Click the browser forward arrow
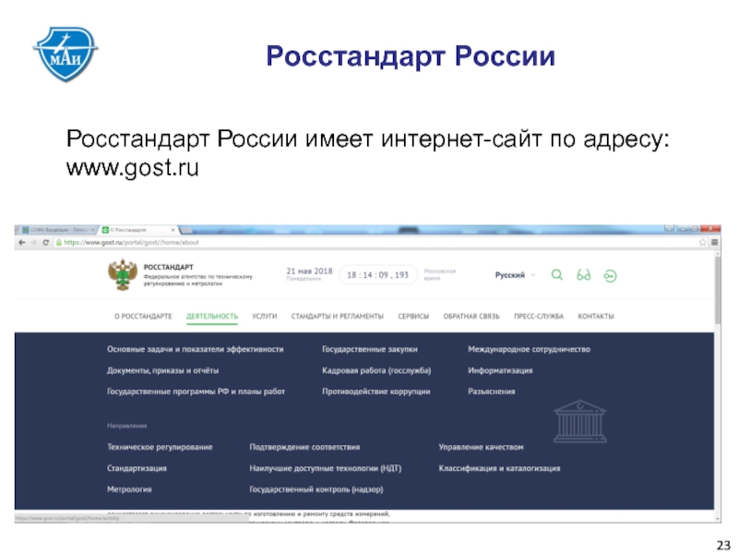The width and height of the screenshot is (738, 554). point(33,243)
